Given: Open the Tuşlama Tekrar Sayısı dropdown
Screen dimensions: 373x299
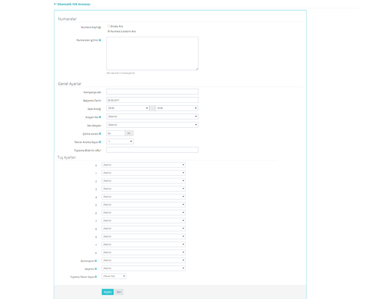Looking at the screenshot, I should coord(114,276).
